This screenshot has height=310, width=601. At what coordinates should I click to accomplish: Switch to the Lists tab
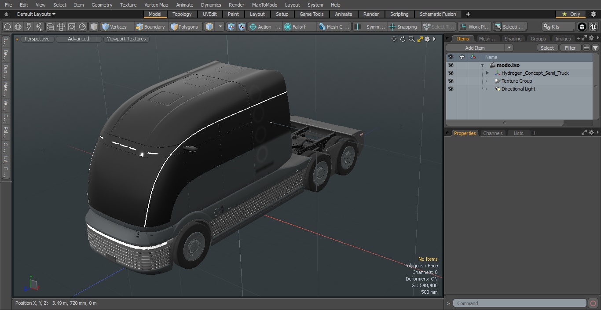(x=519, y=133)
